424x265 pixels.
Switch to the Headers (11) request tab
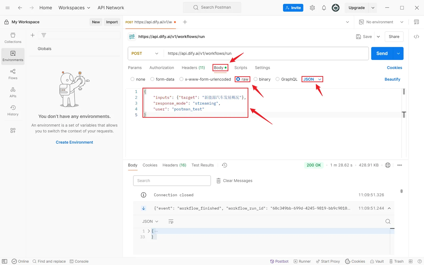193,68
